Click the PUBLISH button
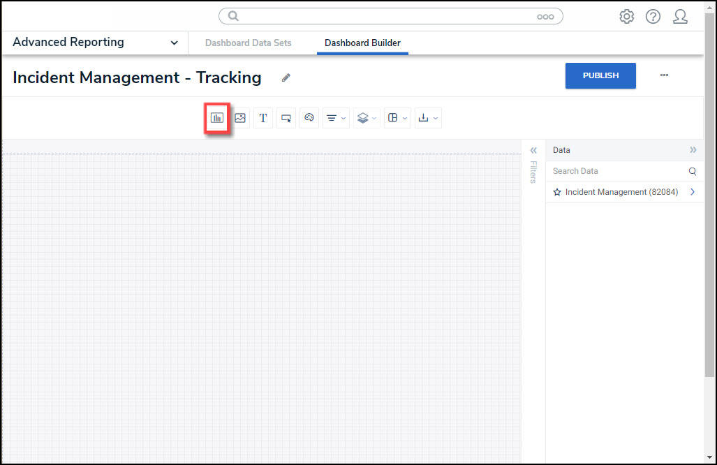Image resolution: width=717 pixels, height=465 pixels. [600, 75]
